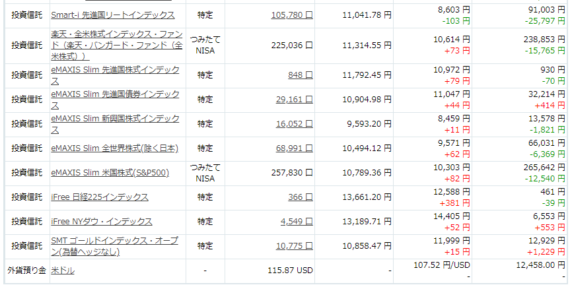The width and height of the screenshot is (572, 287).
Task: Open eMAXIS Slim 新興国株式インデックス link
Action: click(116, 124)
